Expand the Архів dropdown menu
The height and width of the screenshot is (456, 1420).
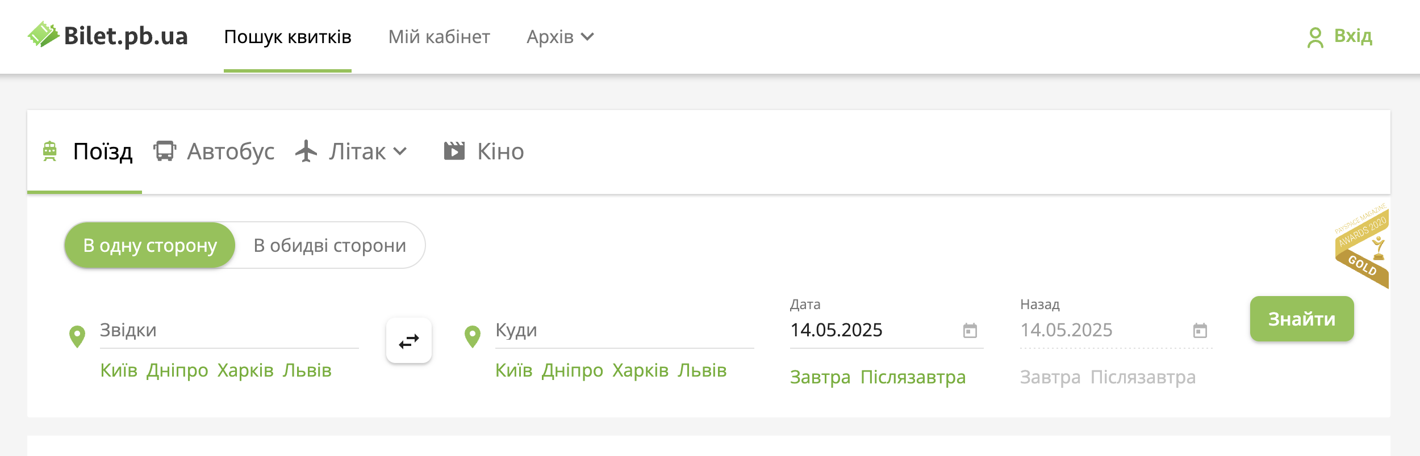tap(560, 37)
